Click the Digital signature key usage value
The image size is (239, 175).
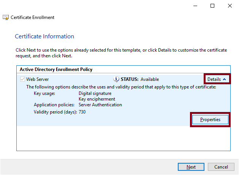tap(95, 93)
